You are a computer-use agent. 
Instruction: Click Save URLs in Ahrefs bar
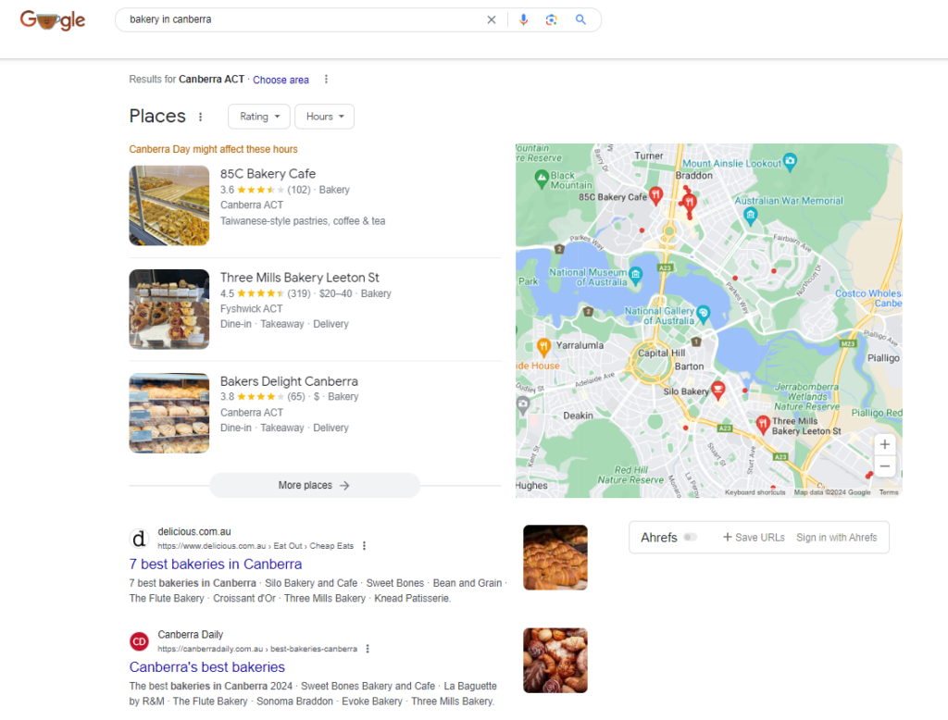click(754, 537)
